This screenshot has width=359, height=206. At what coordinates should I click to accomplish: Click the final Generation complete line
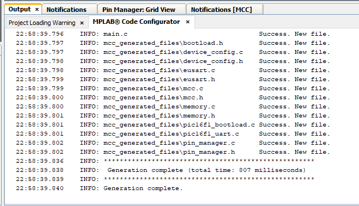click(x=99, y=188)
